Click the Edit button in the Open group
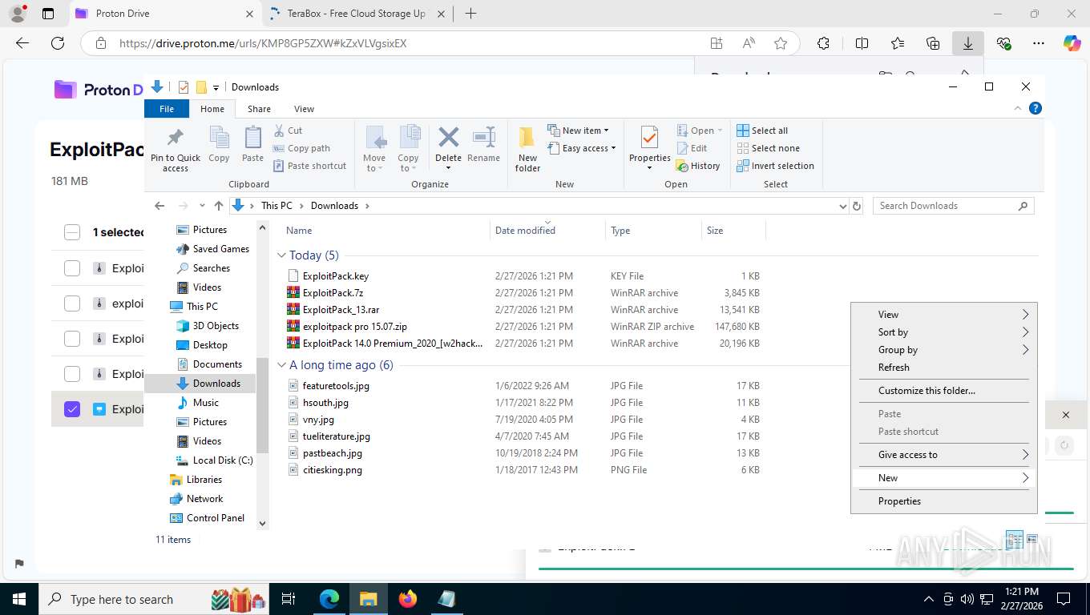 pos(692,148)
